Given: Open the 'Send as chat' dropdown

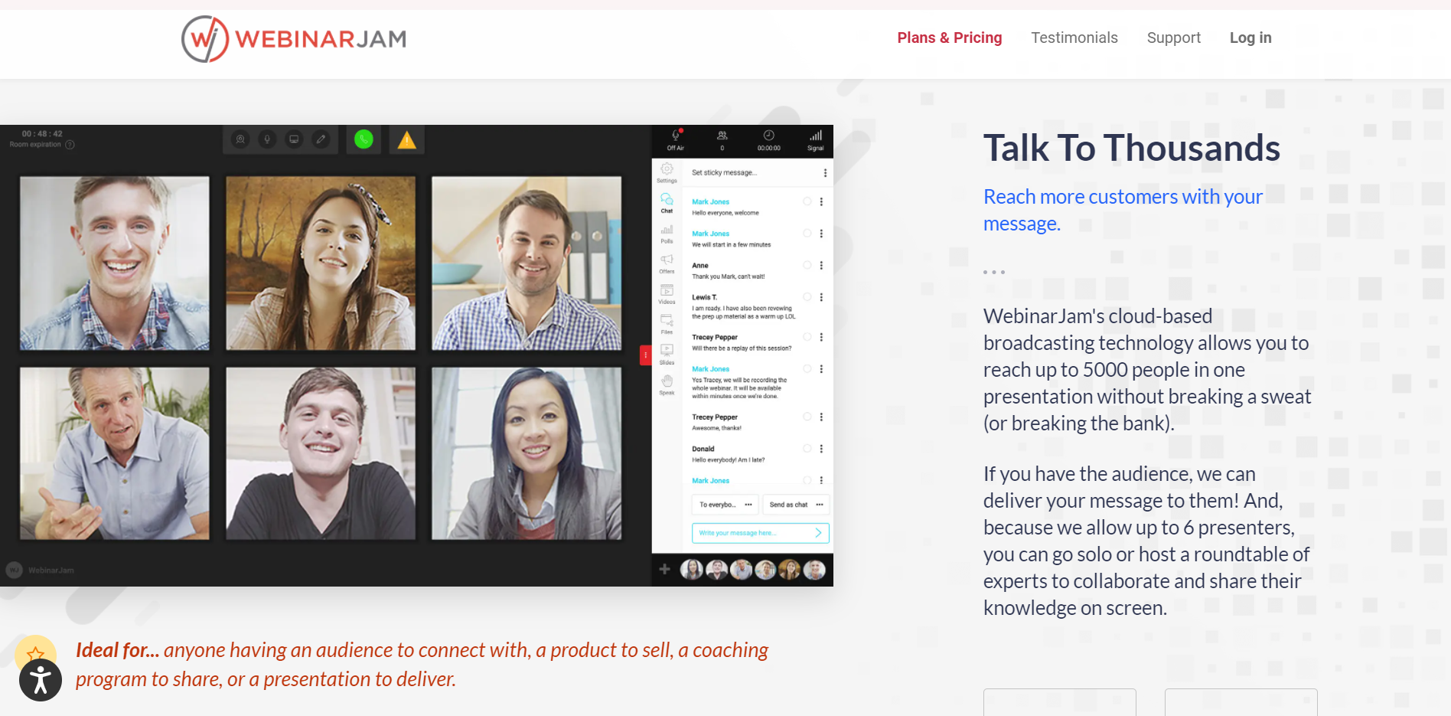Looking at the screenshot, I should coord(796,505).
